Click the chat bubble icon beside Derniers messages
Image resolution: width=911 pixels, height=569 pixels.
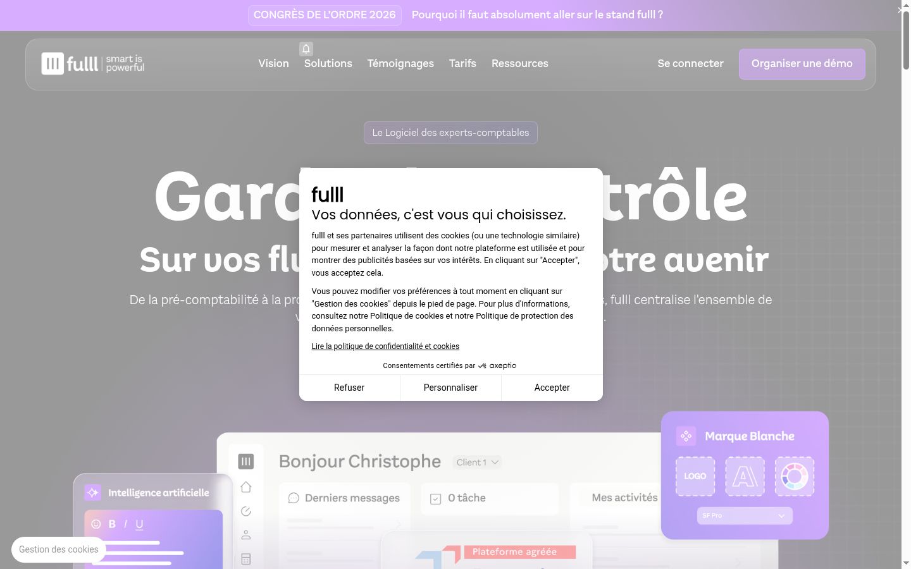tap(294, 498)
